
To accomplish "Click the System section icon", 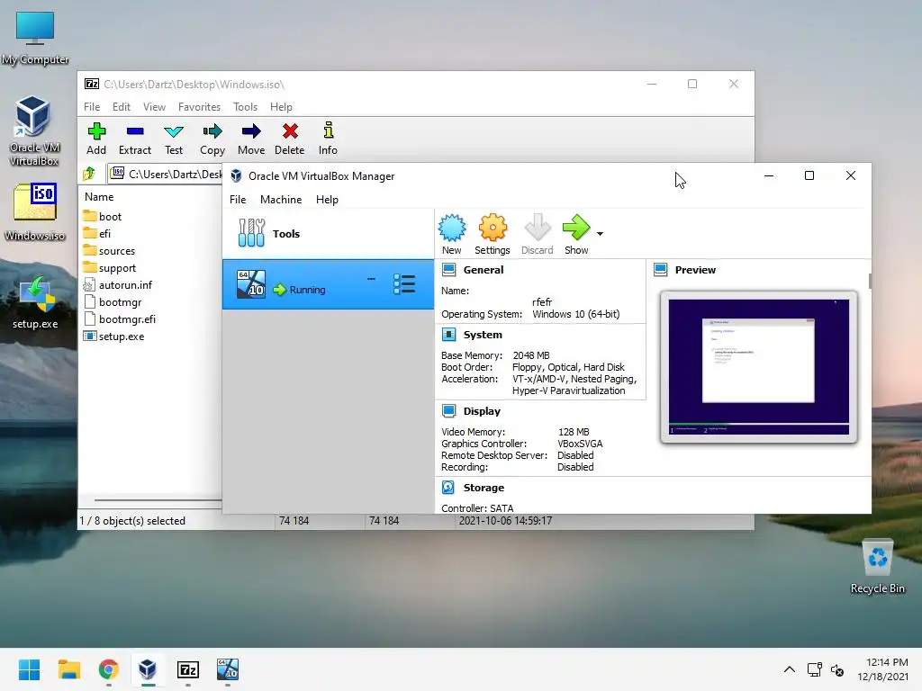I will (x=448, y=335).
